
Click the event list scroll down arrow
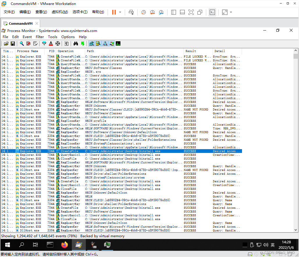[296, 230]
